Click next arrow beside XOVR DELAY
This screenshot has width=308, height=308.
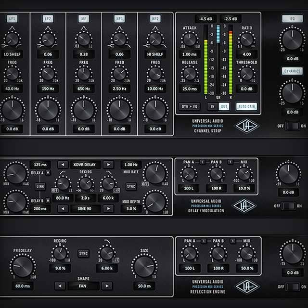point(108,165)
